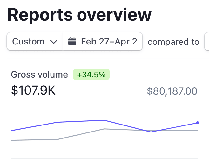
Task: Select the $107.9K gross volume value
Action: point(33,91)
